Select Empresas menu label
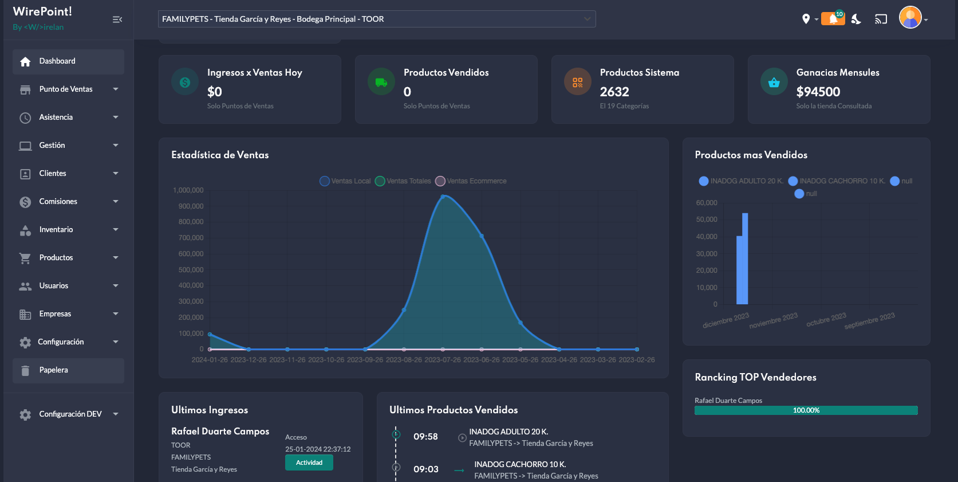Viewport: 958px width, 482px height. (x=55, y=314)
